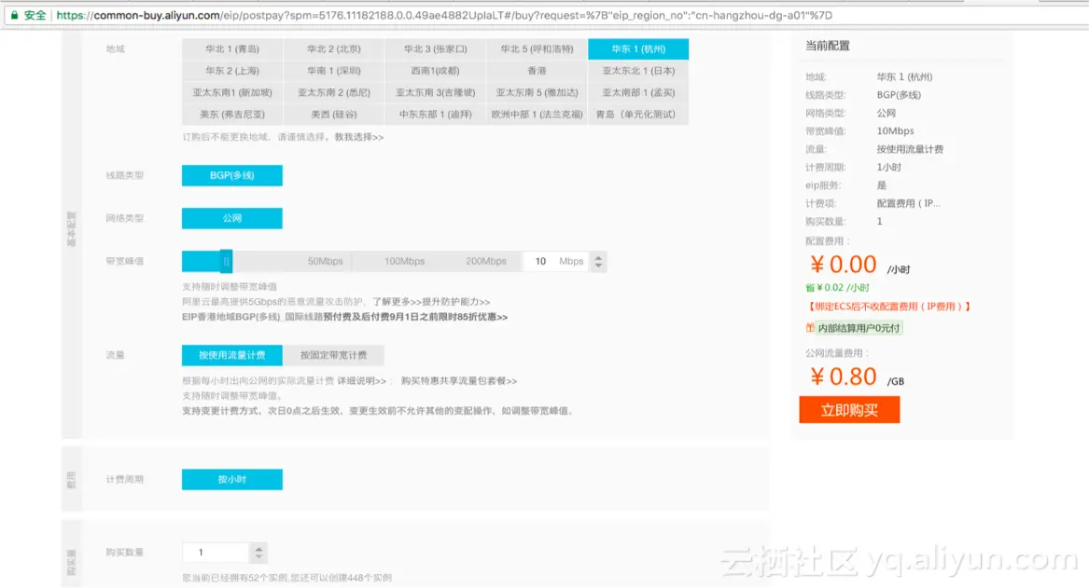Screen dimensions: 1089x588
Task: Select region 华北 2 (北京)
Action: 333,49
